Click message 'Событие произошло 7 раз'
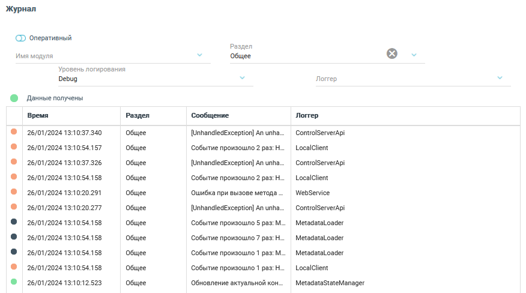The width and height of the screenshot is (526, 293). click(236, 238)
